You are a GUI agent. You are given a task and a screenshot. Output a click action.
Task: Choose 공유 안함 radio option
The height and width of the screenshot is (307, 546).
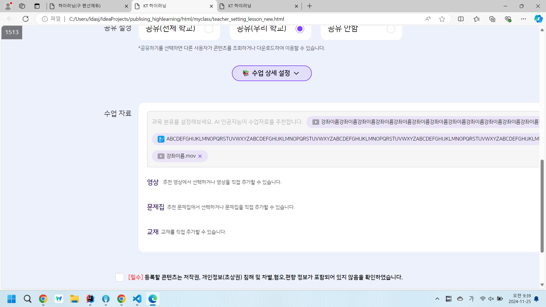(391, 29)
